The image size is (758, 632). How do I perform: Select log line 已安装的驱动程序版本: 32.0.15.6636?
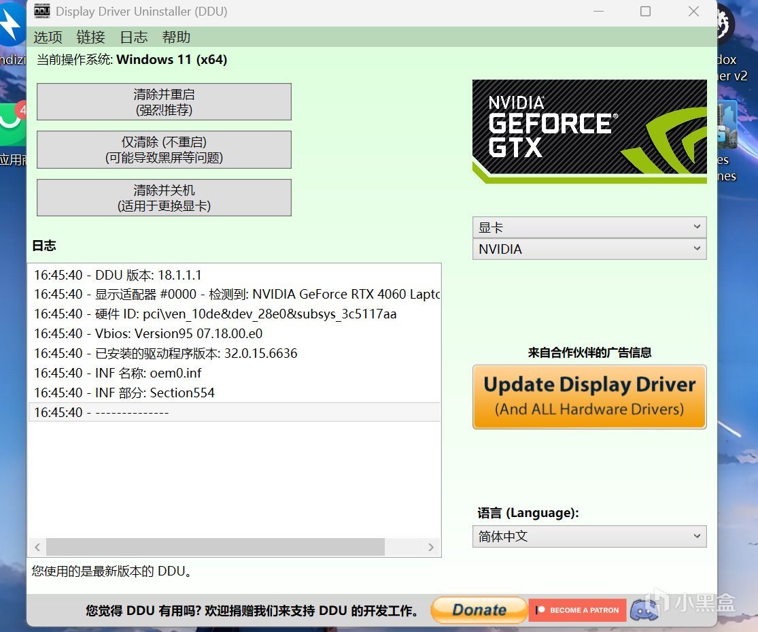(x=234, y=353)
